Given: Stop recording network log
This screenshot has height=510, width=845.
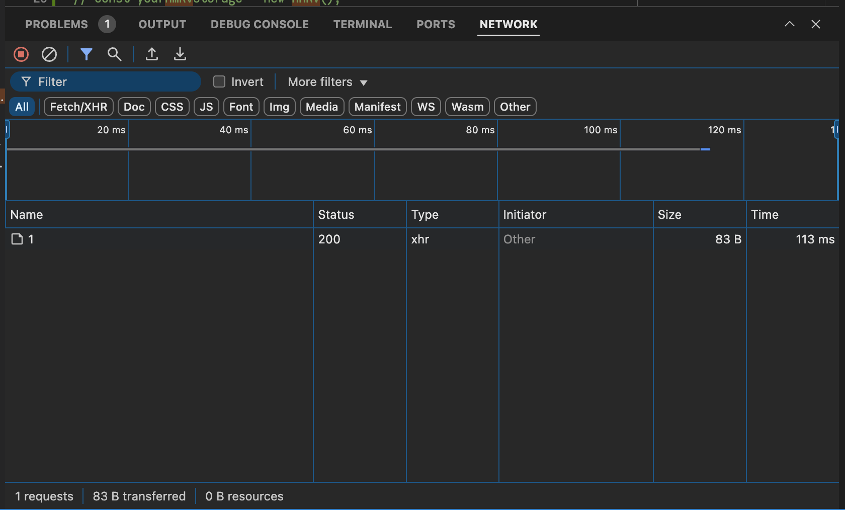Looking at the screenshot, I should click(x=21, y=54).
